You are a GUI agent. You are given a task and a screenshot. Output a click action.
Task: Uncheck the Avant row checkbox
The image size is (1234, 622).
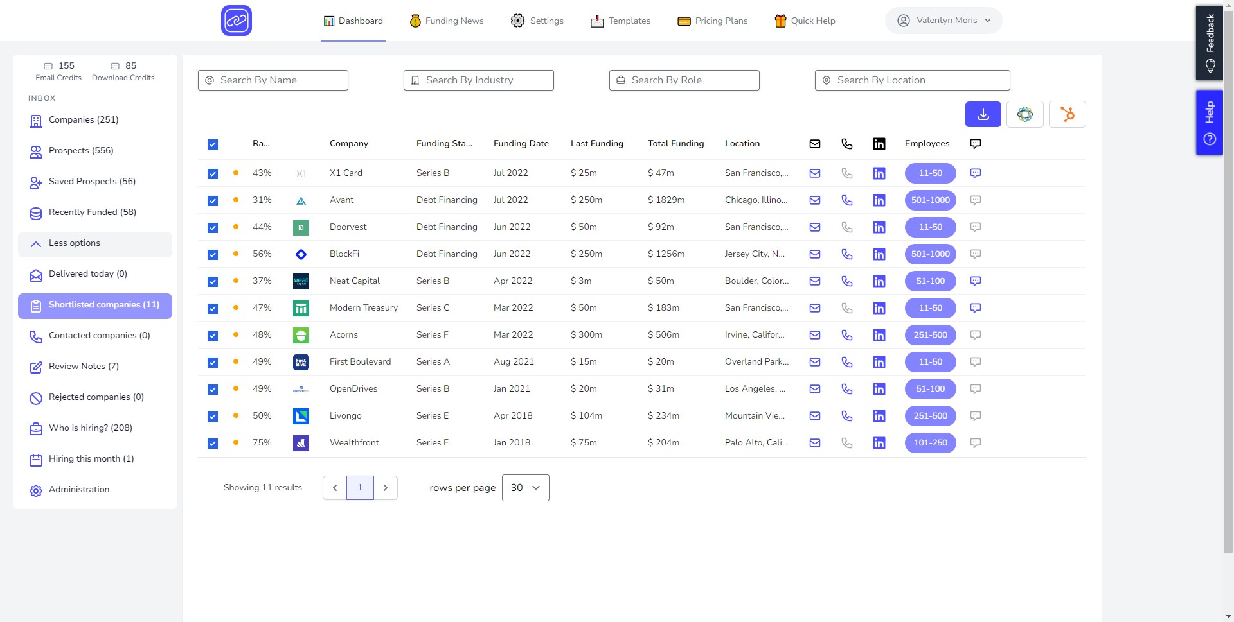coord(213,201)
